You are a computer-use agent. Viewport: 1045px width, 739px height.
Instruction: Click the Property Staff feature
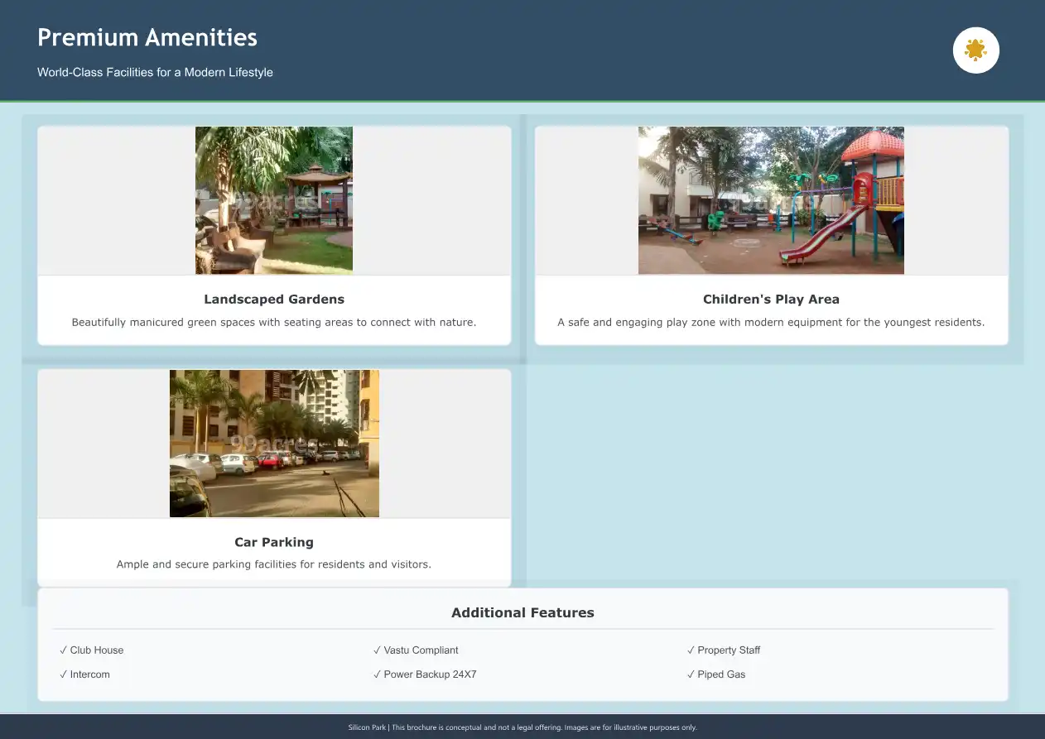coord(724,650)
